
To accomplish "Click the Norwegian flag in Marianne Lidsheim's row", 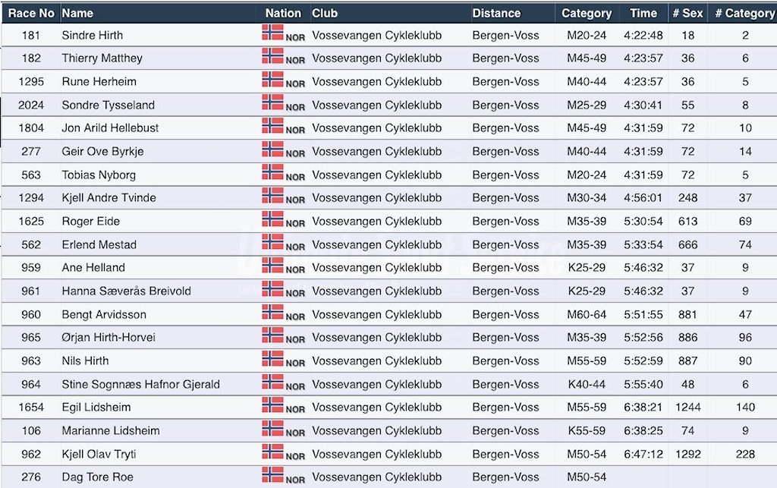I will pos(272,428).
